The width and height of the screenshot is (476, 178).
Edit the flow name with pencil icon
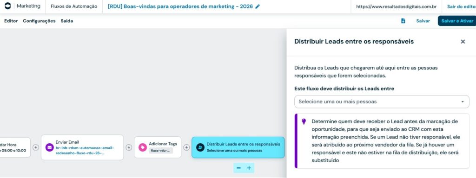pos(258,6)
